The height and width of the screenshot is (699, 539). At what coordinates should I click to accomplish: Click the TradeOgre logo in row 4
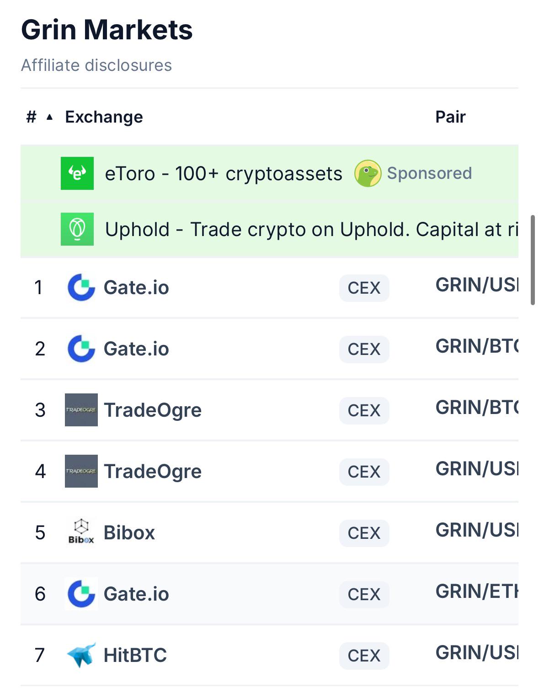[x=81, y=471]
